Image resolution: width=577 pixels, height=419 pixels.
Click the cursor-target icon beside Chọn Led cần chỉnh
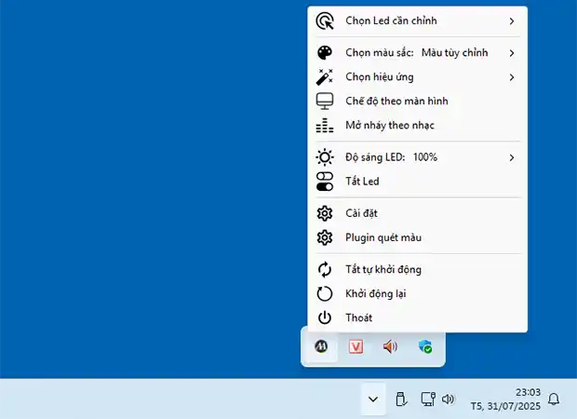coord(325,21)
